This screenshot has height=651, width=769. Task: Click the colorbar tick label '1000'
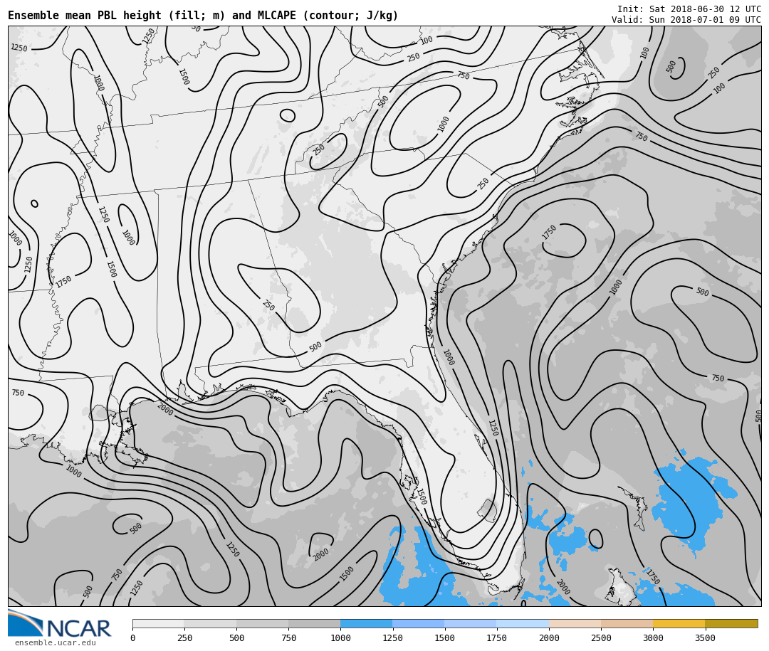pos(340,637)
